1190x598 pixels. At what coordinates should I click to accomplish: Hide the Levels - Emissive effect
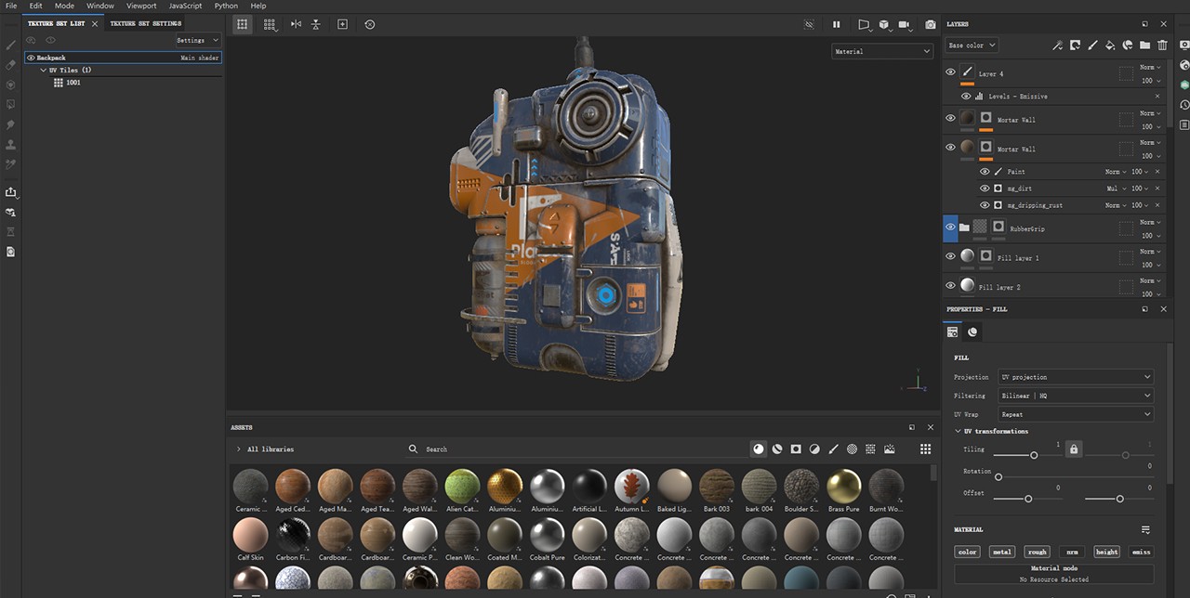click(x=965, y=97)
